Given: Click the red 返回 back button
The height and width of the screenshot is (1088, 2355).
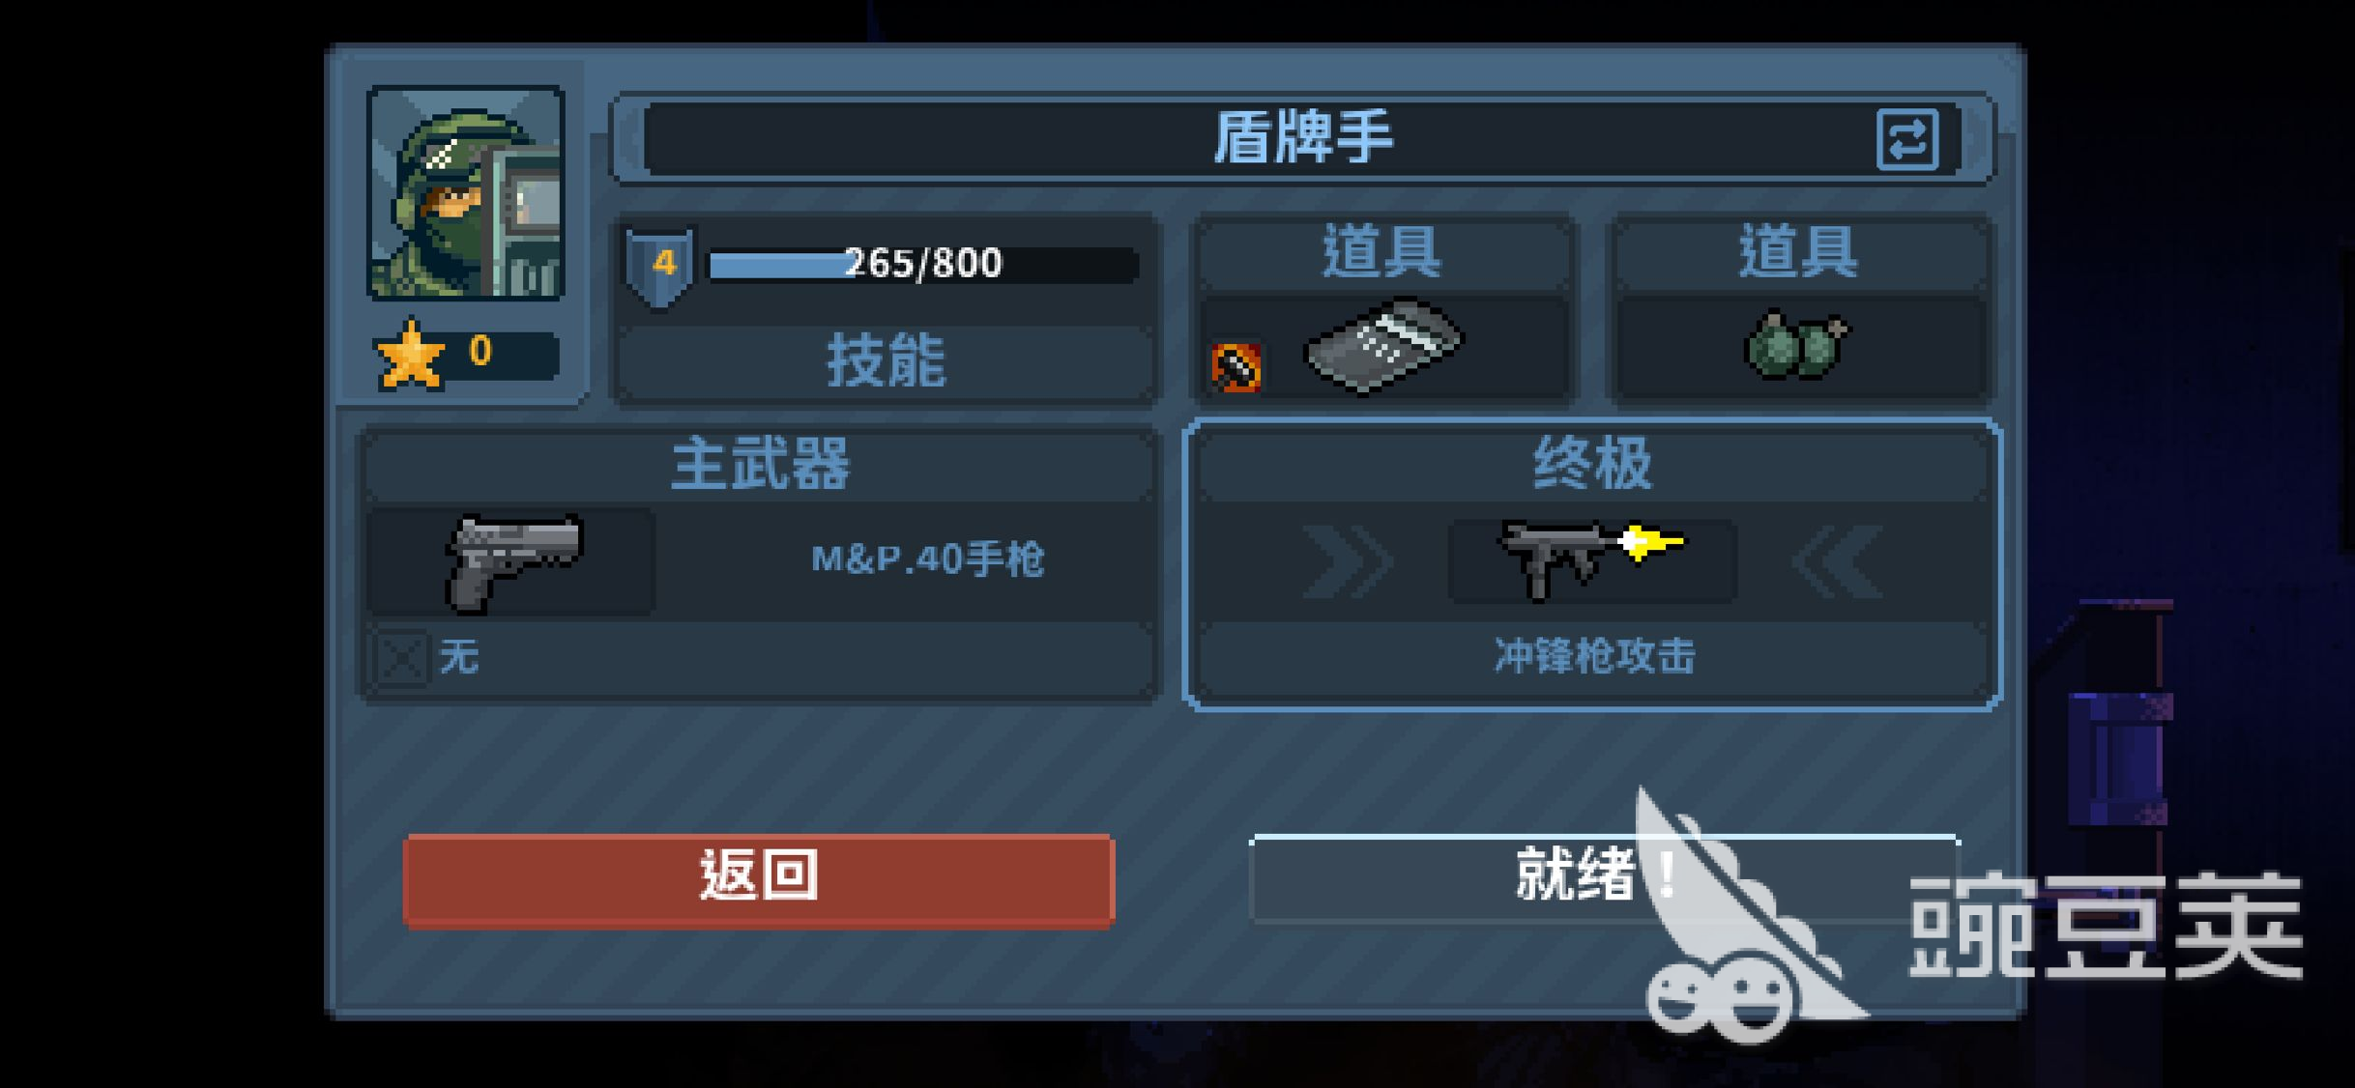Looking at the screenshot, I should click(x=759, y=880).
